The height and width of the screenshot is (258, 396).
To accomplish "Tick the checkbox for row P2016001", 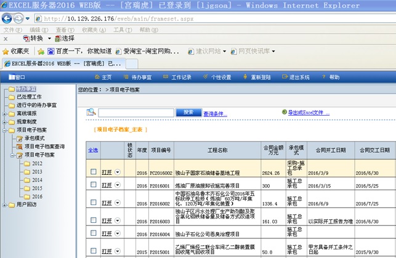I will (94, 185).
